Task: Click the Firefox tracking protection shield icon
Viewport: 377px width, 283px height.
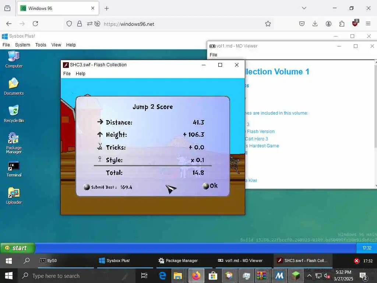Action: pyautogui.click(x=69, y=24)
